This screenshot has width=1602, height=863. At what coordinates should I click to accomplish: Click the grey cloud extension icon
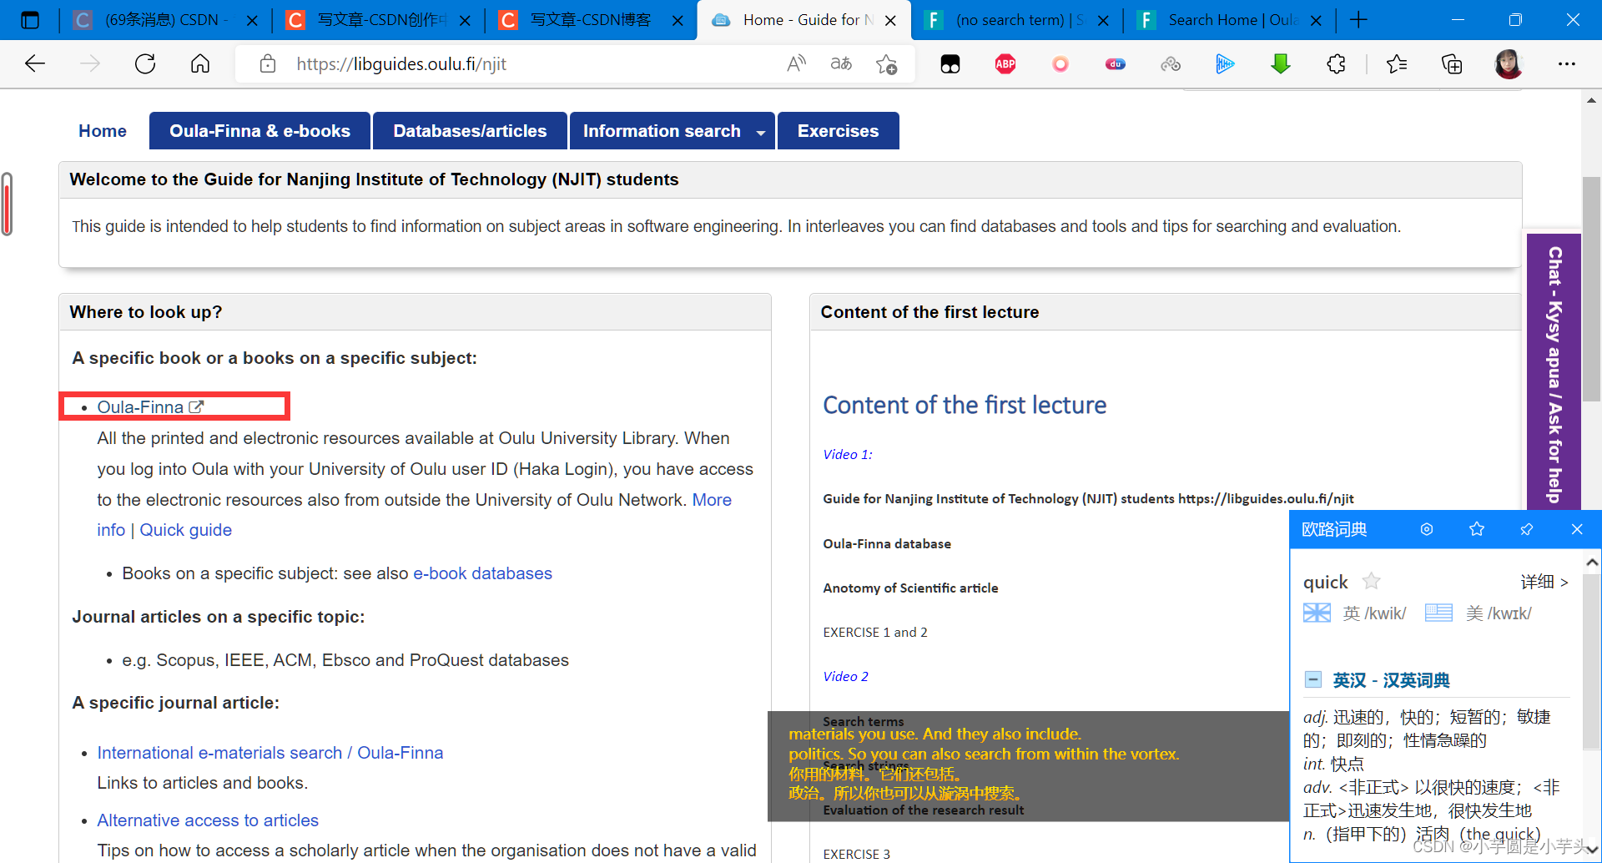[x=1171, y=64]
